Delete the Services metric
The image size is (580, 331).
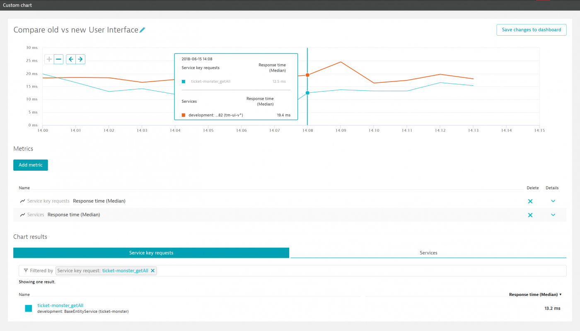[x=530, y=215]
